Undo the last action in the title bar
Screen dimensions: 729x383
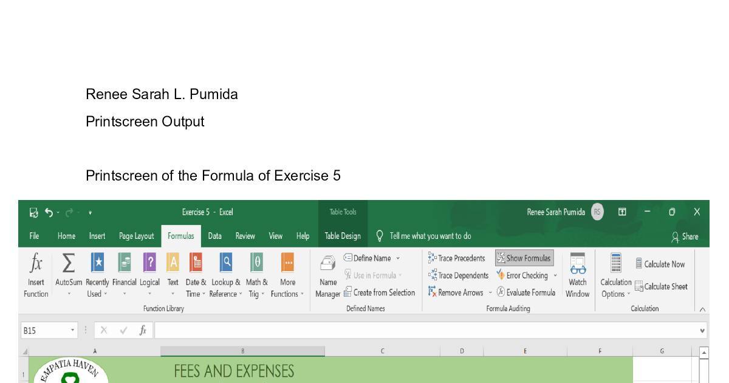point(49,212)
